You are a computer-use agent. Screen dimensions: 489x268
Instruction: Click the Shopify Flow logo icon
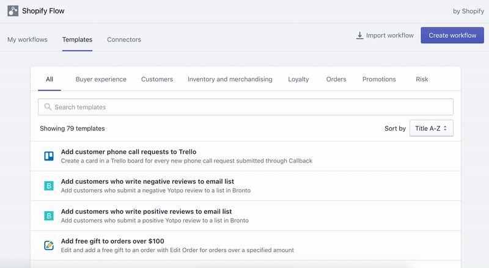(x=13, y=11)
